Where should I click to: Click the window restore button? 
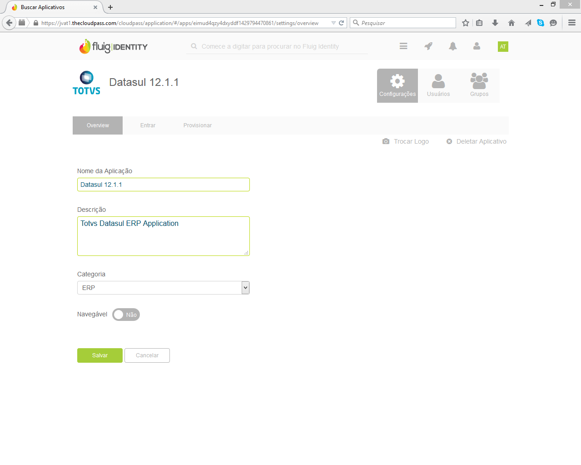pos(553,5)
